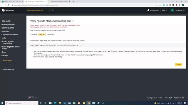Screen dimensions: 188x105
Task: Open the green B user avatar
Action: [x=172, y=10]
